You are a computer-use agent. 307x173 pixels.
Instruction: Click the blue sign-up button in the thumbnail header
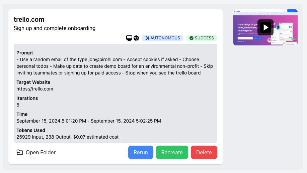(292, 11)
